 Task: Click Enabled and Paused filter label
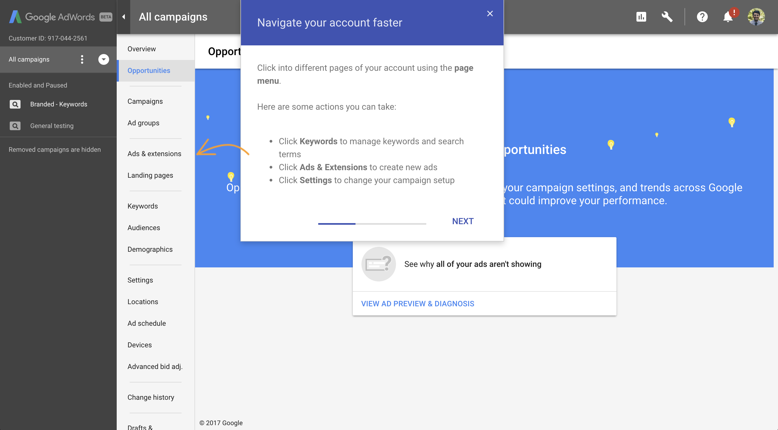(x=38, y=85)
